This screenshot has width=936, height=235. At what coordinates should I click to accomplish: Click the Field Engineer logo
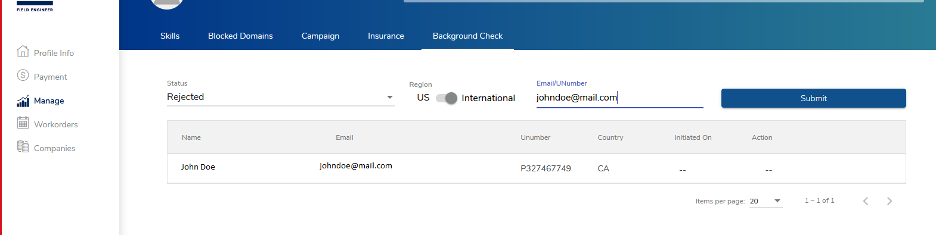35,6
